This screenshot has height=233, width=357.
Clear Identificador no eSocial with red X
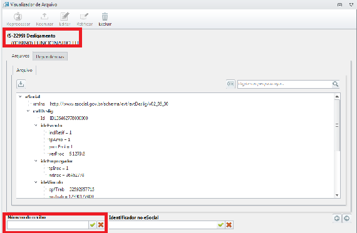click(229, 225)
